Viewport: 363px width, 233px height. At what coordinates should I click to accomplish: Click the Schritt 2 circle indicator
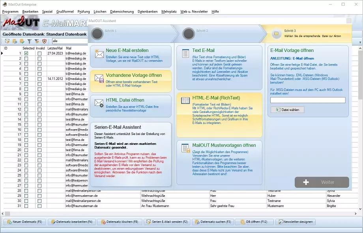189,34
